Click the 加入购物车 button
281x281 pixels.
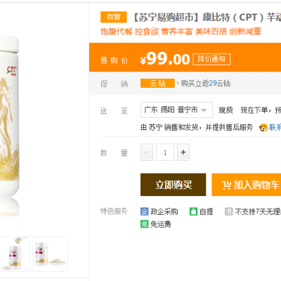click(247, 185)
